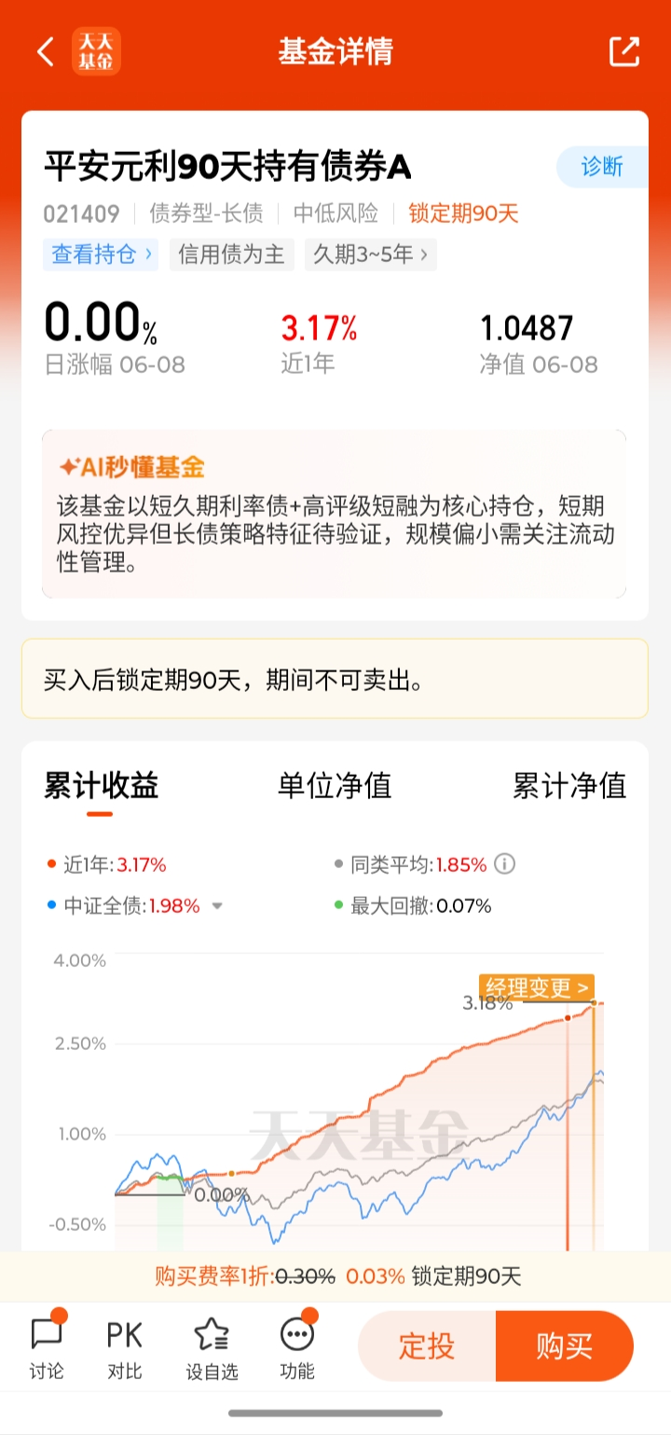Screen dimensions: 671x1435
Task: Tap the share icon in header
Action: pyautogui.click(x=624, y=51)
